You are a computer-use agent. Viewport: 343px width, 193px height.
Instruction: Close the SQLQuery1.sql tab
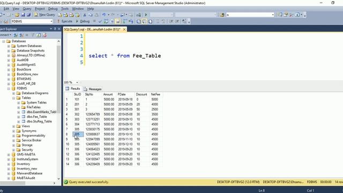click(124, 29)
